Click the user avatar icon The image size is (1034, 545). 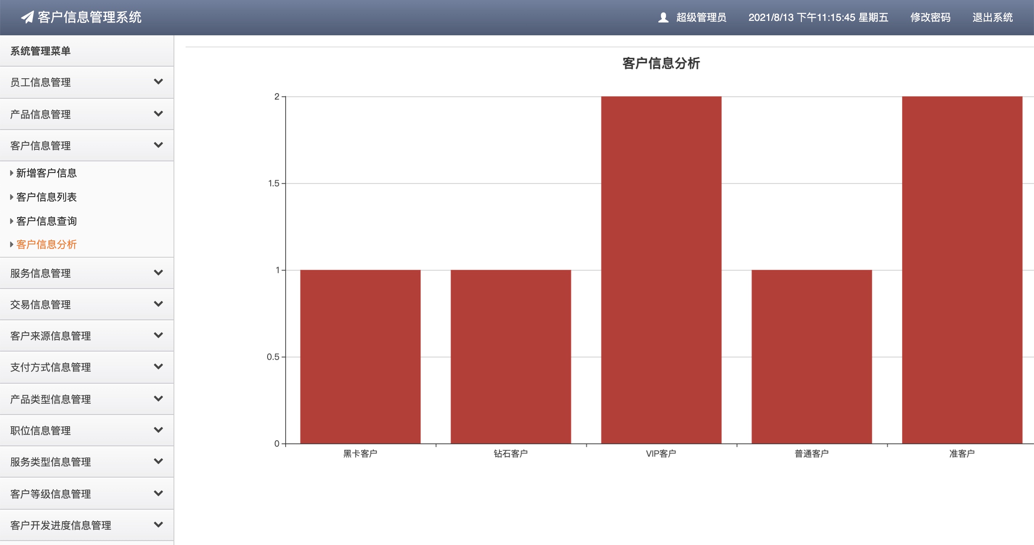tap(663, 17)
